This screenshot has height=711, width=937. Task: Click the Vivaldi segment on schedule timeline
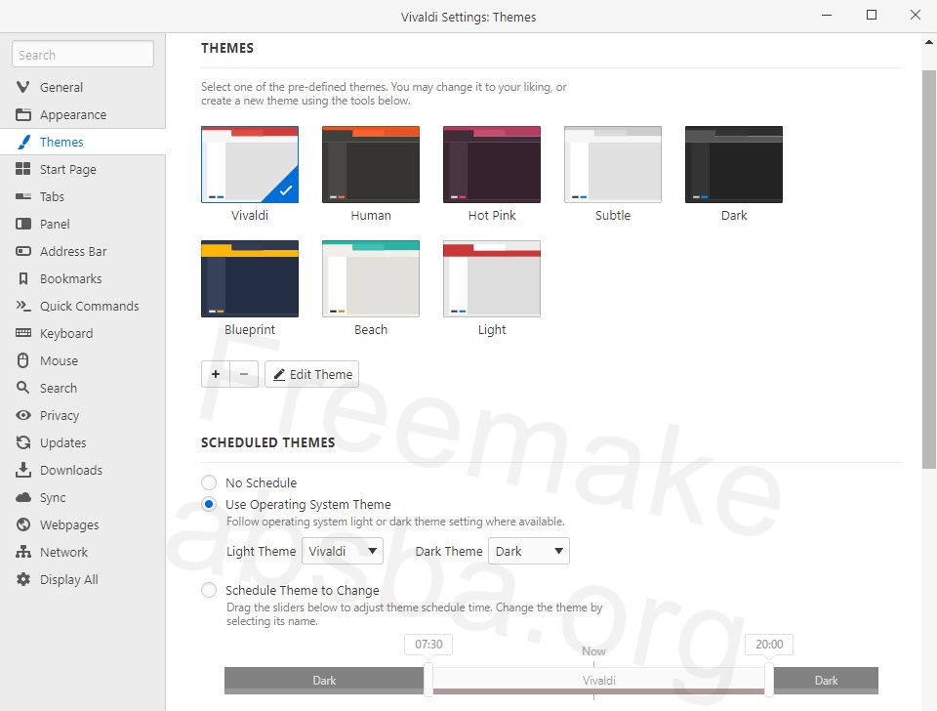[x=598, y=681]
